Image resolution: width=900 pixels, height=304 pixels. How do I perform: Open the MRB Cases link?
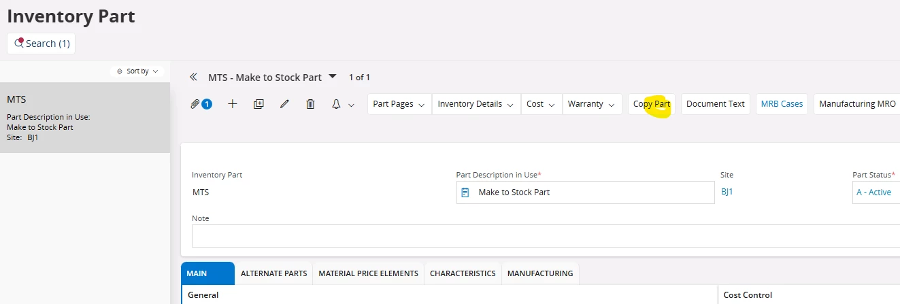[x=782, y=104]
